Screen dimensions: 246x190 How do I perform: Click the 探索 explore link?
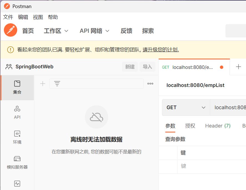(x=148, y=31)
